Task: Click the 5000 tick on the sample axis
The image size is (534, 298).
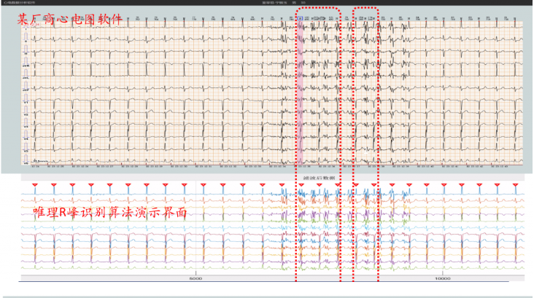Action: [x=195, y=279]
